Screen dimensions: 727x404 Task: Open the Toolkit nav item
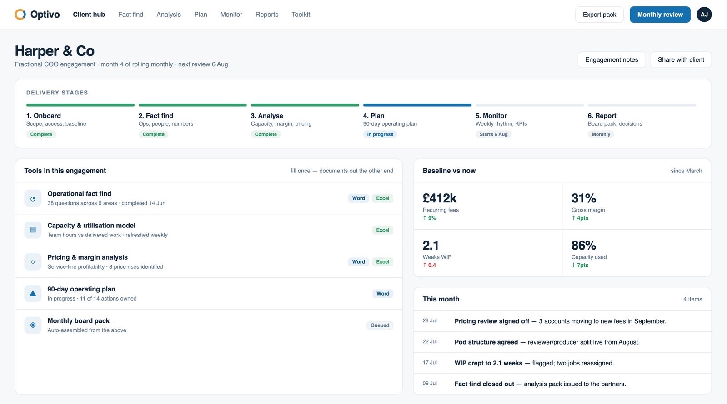click(301, 15)
